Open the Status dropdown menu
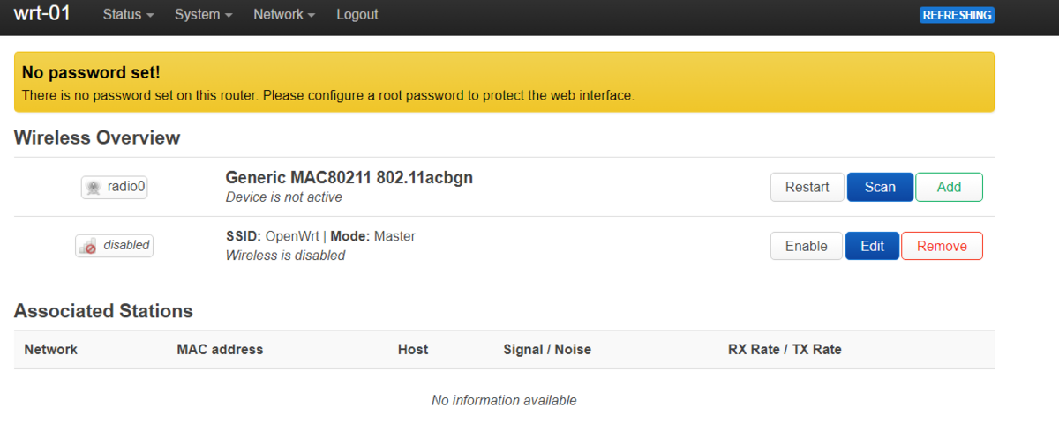Image resolution: width=1059 pixels, height=445 pixels. [x=128, y=15]
